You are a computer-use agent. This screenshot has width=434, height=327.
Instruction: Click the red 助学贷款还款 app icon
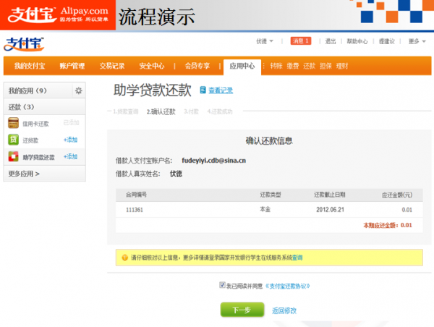coord(13,156)
